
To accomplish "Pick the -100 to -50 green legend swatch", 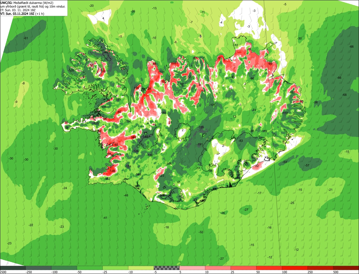I will [64, 268].
